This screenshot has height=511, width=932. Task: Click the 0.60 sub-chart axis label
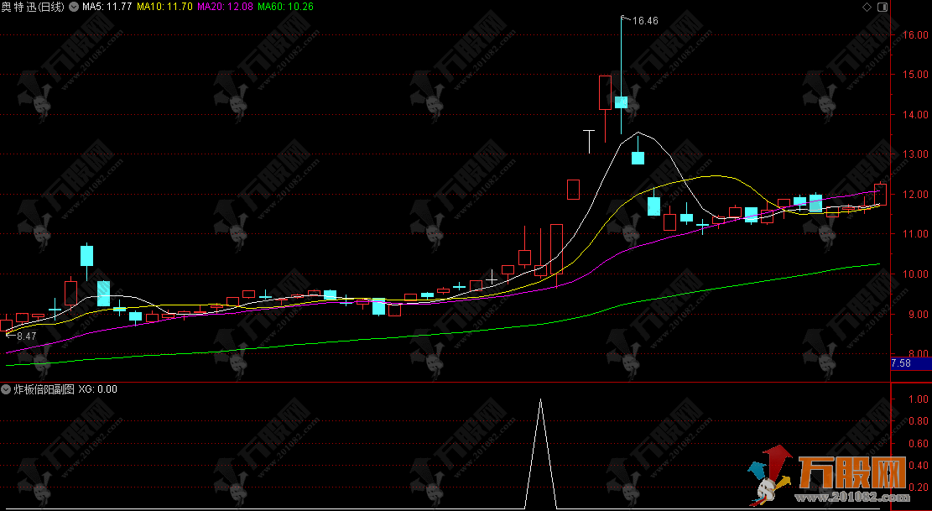[x=919, y=443]
